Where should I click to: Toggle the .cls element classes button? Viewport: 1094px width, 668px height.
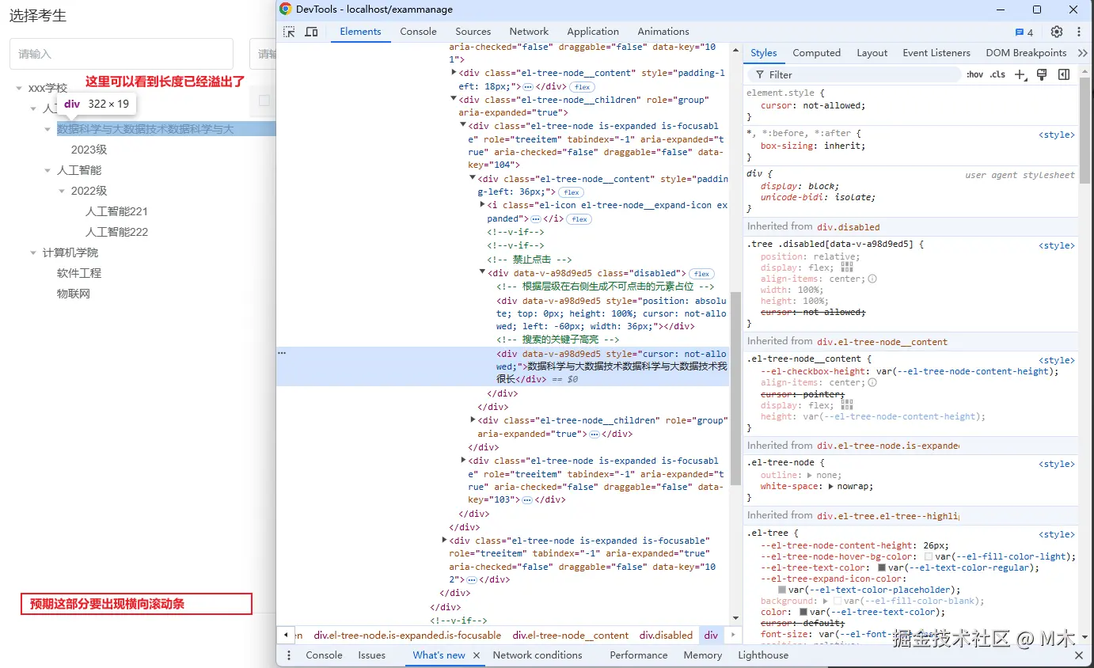pos(997,74)
